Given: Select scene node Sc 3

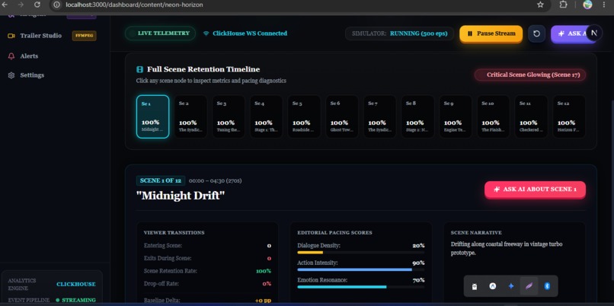Looking at the screenshot, I should [x=229, y=116].
